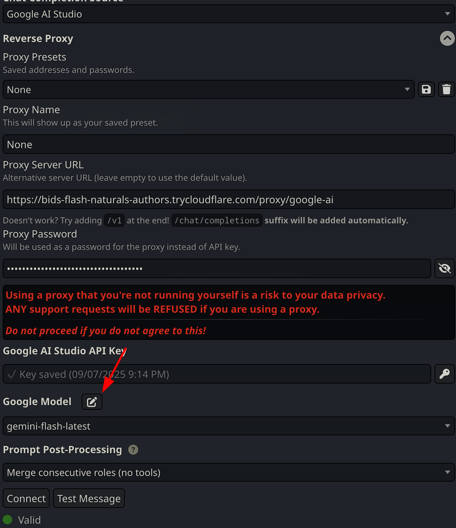This screenshot has width=456, height=528.
Task: Open the Prompt Post-Processing help question mark
Action: tap(133, 450)
